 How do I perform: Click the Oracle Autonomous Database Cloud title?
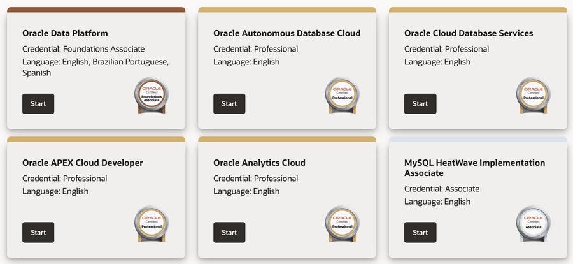point(287,33)
